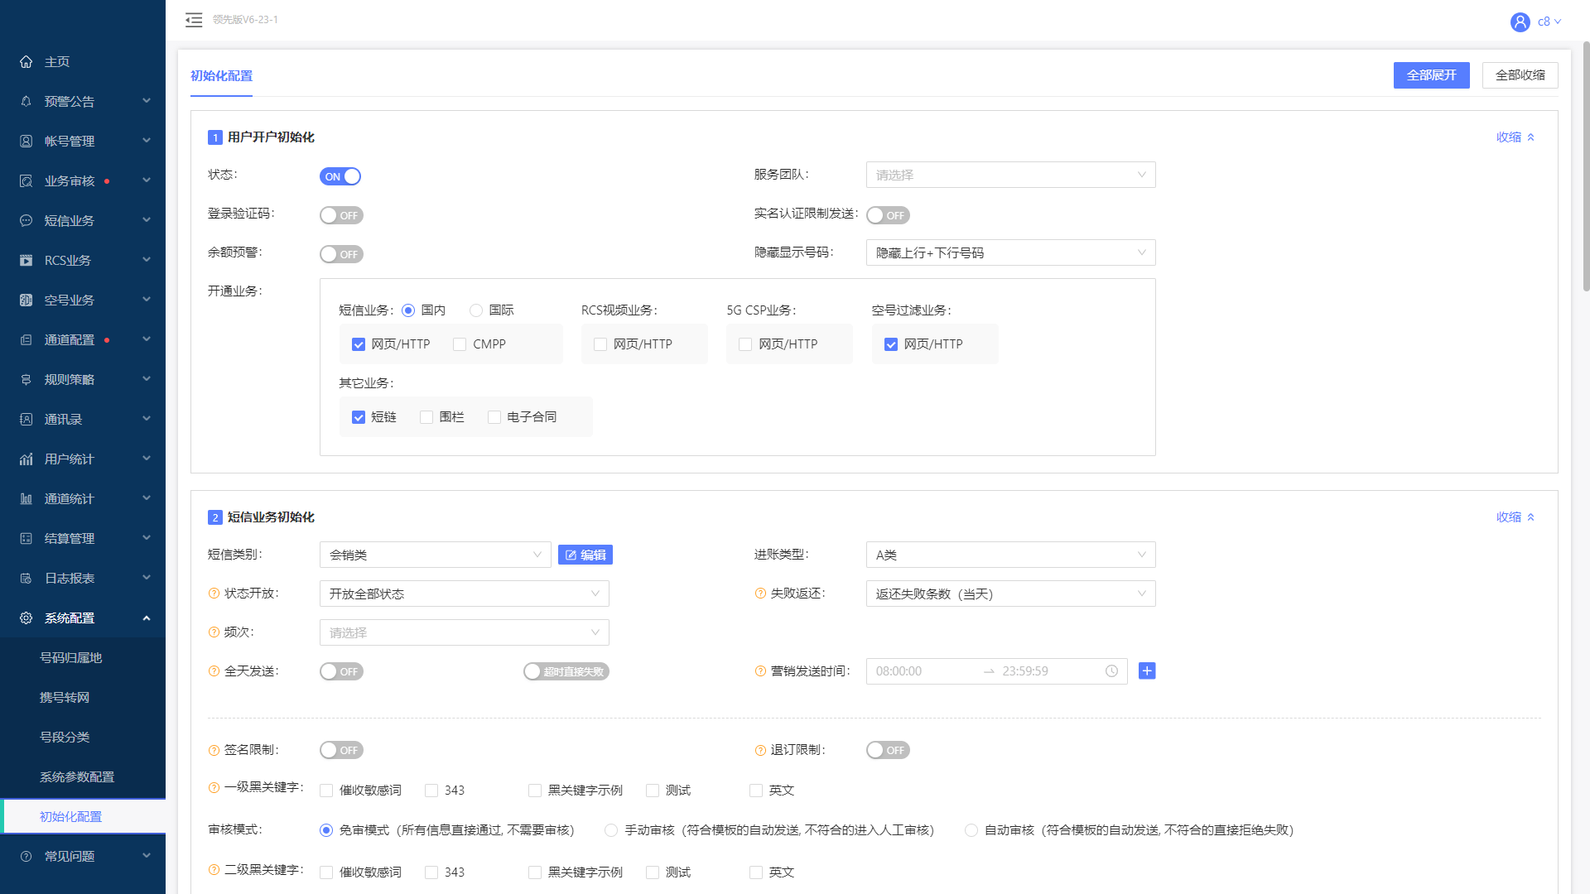This screenshot has width=1590, height=894.
Task: Click the help icon beside 失败返还
Action: click(x=760, y=594)
